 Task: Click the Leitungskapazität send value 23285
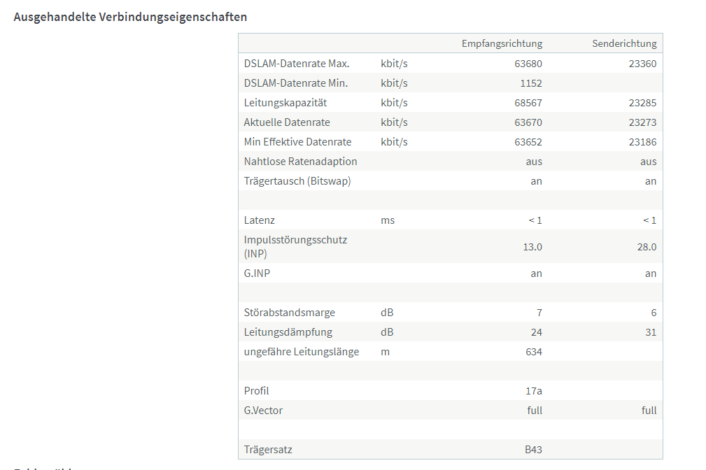(x=642, y=103)
